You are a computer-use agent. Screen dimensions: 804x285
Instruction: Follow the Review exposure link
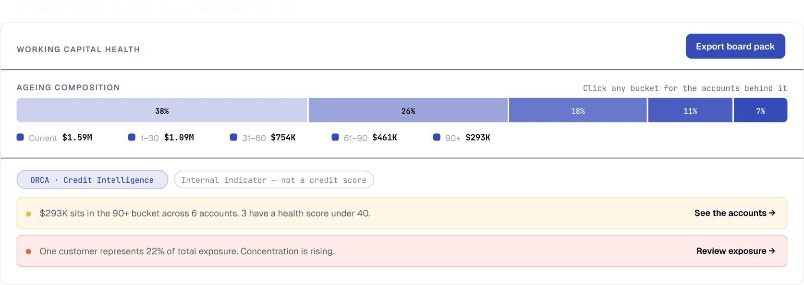(x=736, y=251)
